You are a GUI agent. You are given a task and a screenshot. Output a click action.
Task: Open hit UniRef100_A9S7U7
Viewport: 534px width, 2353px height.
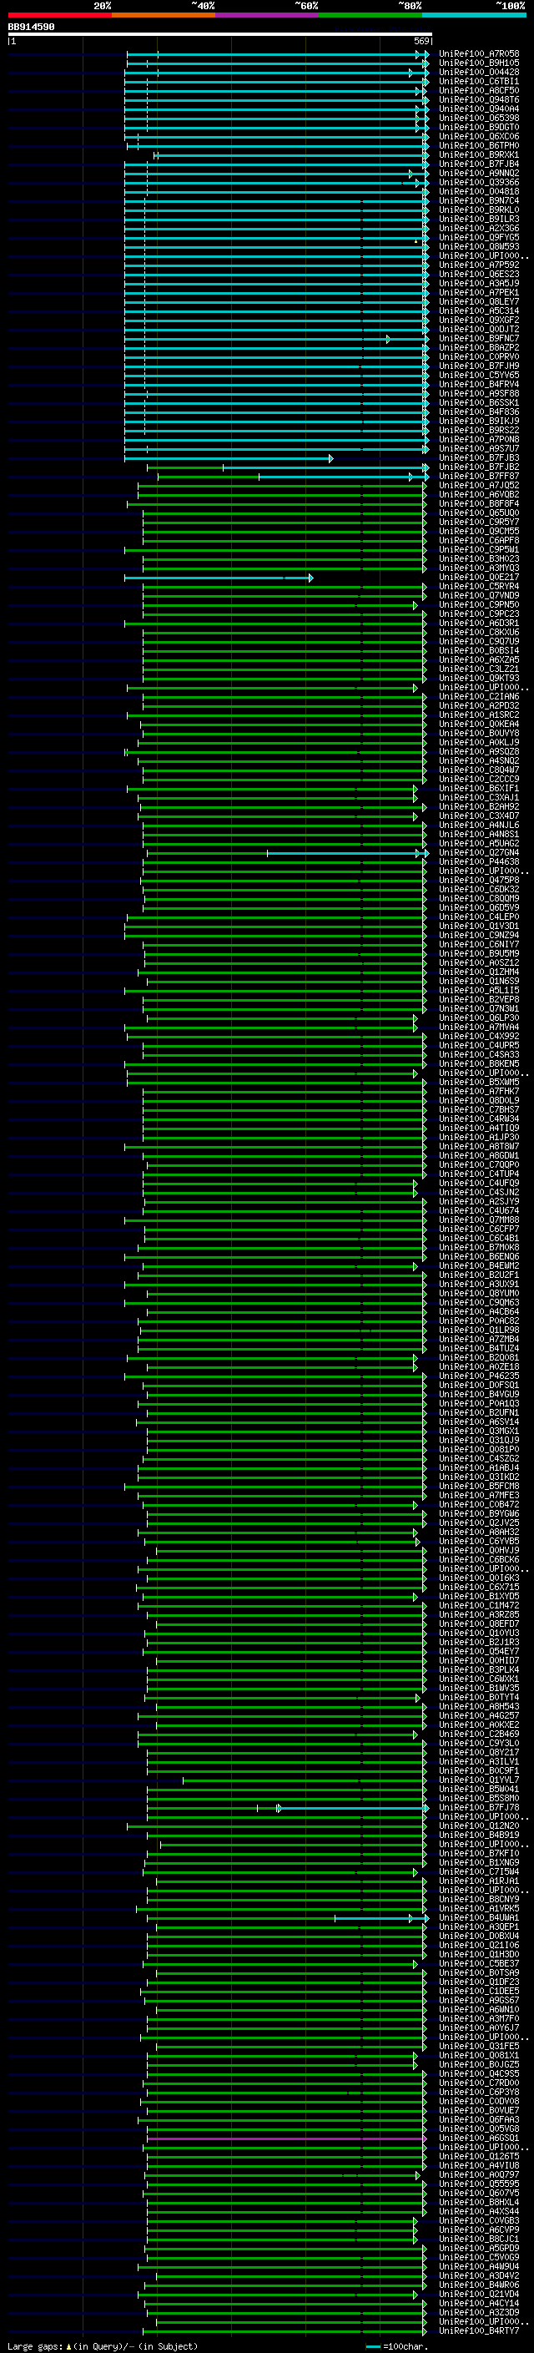[x=479, y=448]
